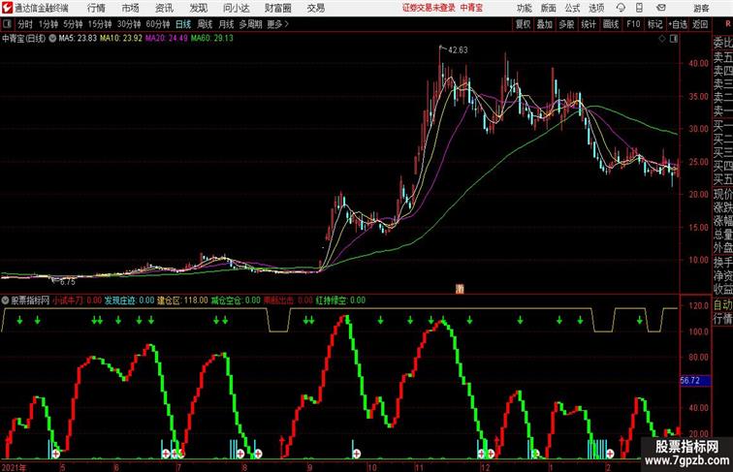Screen dimensions: 733x472
Task: Open the headset customer service icon
Action: click(x=621, y=8)
